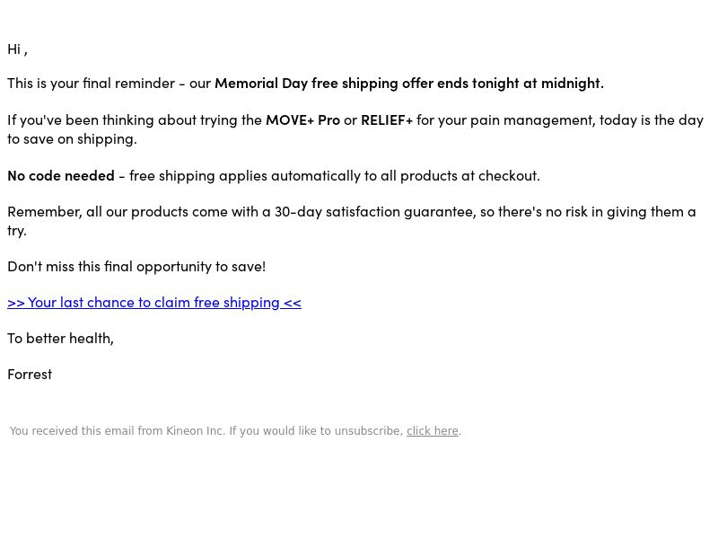Click the unsubscribe "click here" link
The height and width of the screenshot is (539, 718).
click(432, 431)
